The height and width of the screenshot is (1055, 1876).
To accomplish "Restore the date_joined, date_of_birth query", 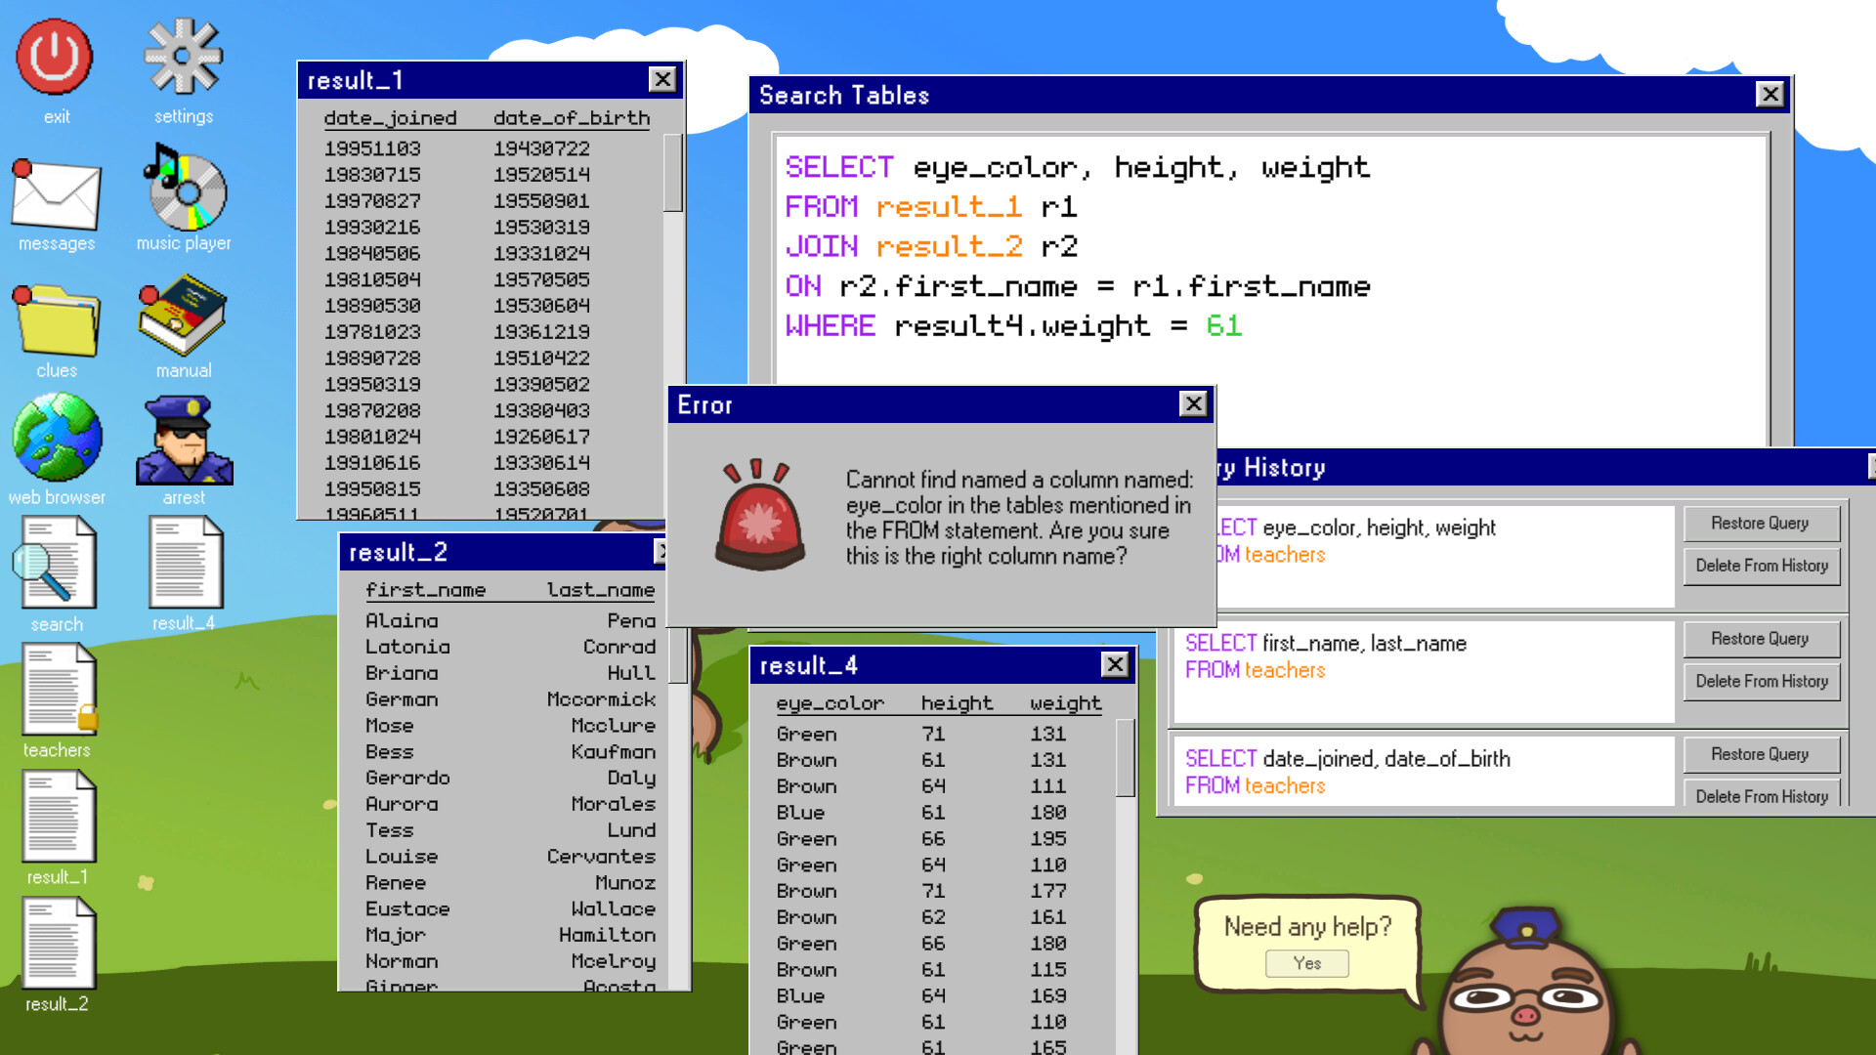I will tap(1760, 754).
